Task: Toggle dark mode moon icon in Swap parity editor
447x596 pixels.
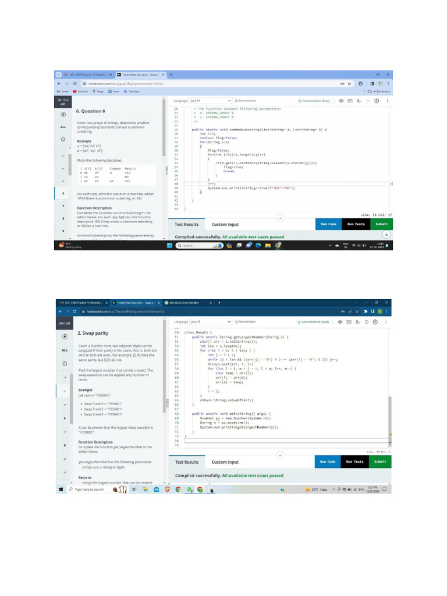Action: (357, 322)
